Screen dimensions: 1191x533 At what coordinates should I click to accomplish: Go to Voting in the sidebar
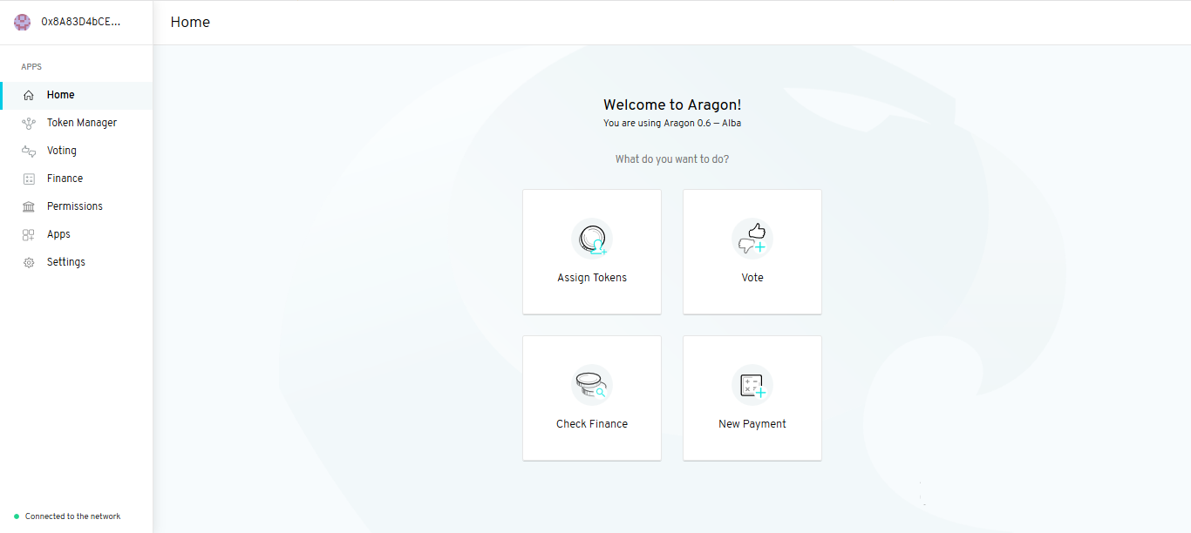tap(62, 151)
